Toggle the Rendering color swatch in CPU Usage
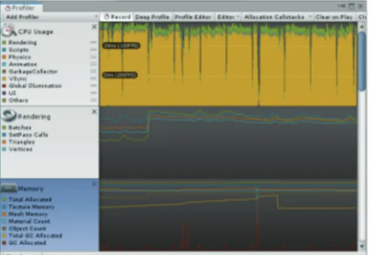The image size is (372, 255). pos(4,42)
